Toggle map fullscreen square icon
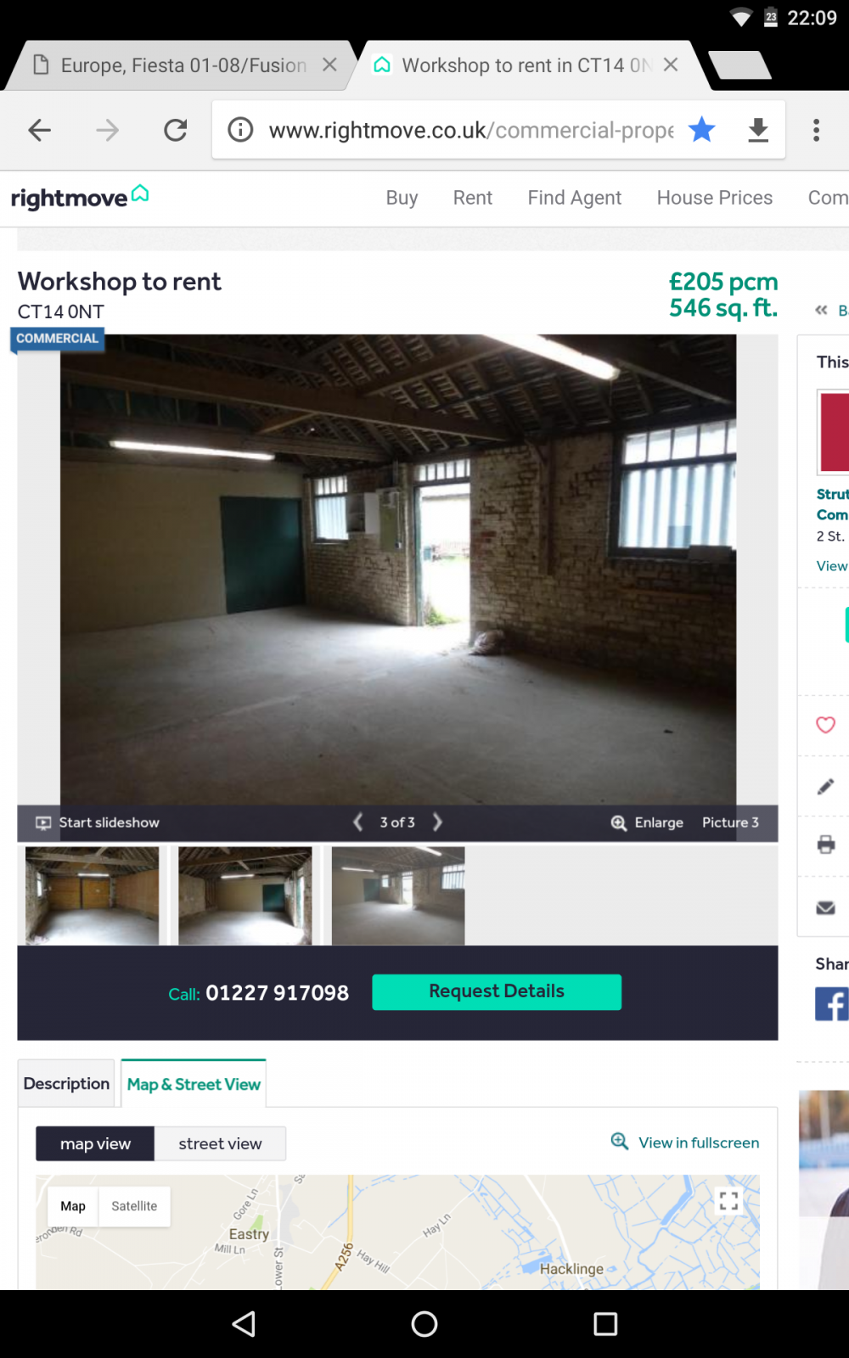 point(728,1200)
